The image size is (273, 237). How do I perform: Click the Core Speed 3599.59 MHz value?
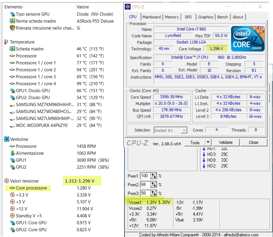point(171,97)
